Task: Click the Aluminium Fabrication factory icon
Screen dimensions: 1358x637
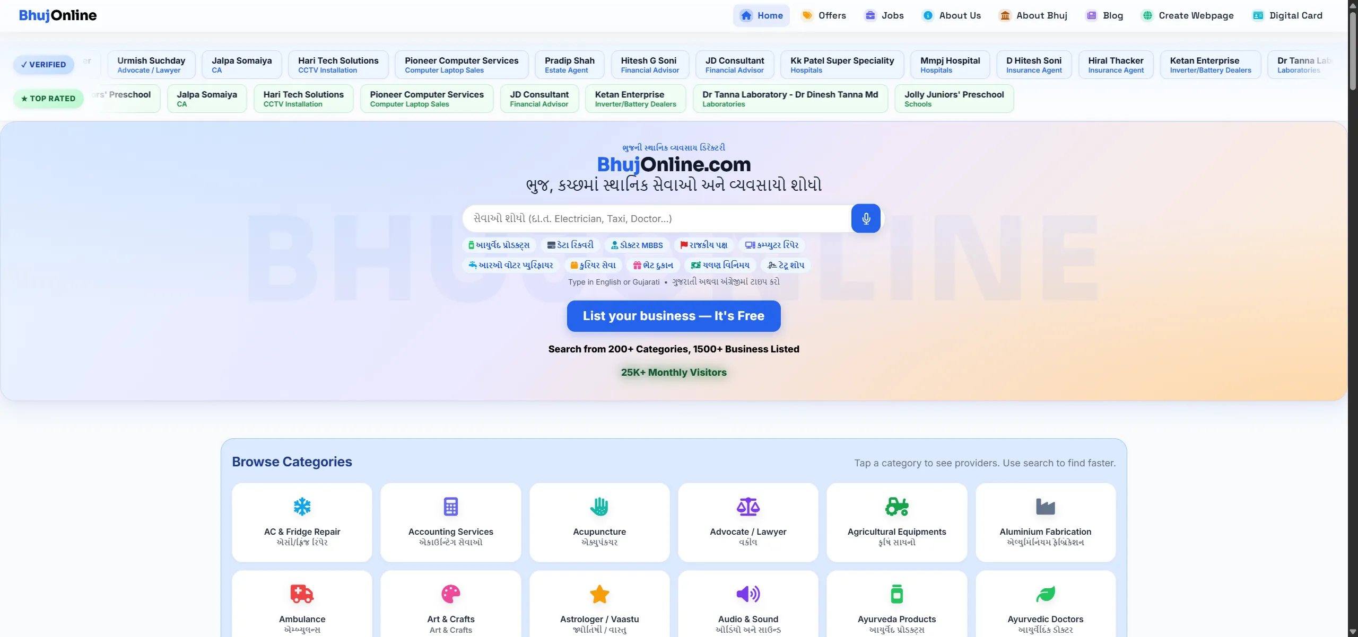Action: click(1046, 507)
